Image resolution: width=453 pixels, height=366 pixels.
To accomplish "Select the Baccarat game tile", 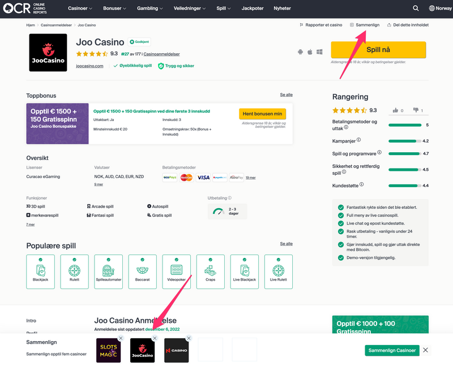I will coord(143,272).
